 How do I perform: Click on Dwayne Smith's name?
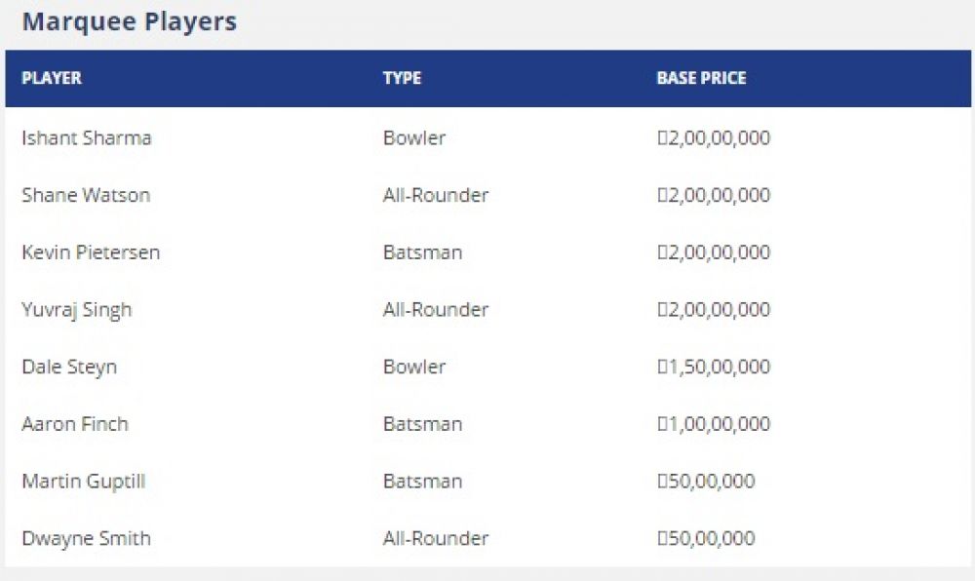[x=86, y=538]
